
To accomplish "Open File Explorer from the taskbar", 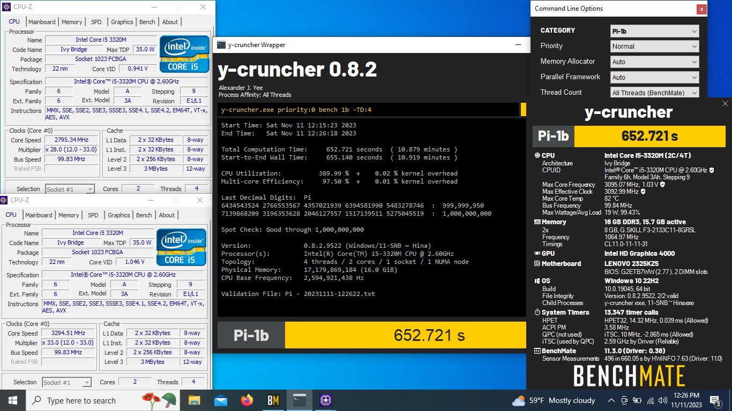I will 194,400.
